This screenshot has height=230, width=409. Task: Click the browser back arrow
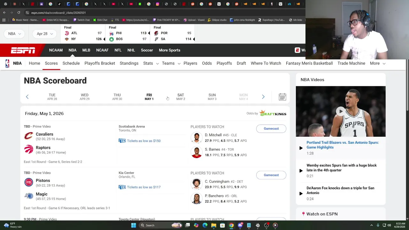tap(4, 13)
